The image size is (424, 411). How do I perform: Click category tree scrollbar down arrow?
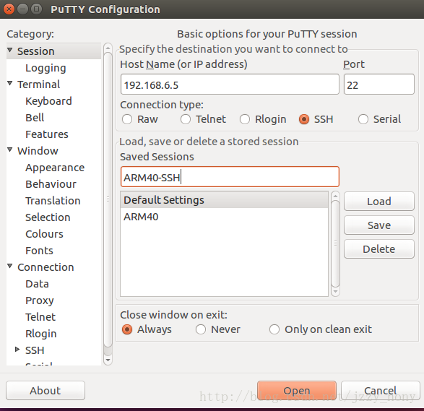(x=108, y=360)
